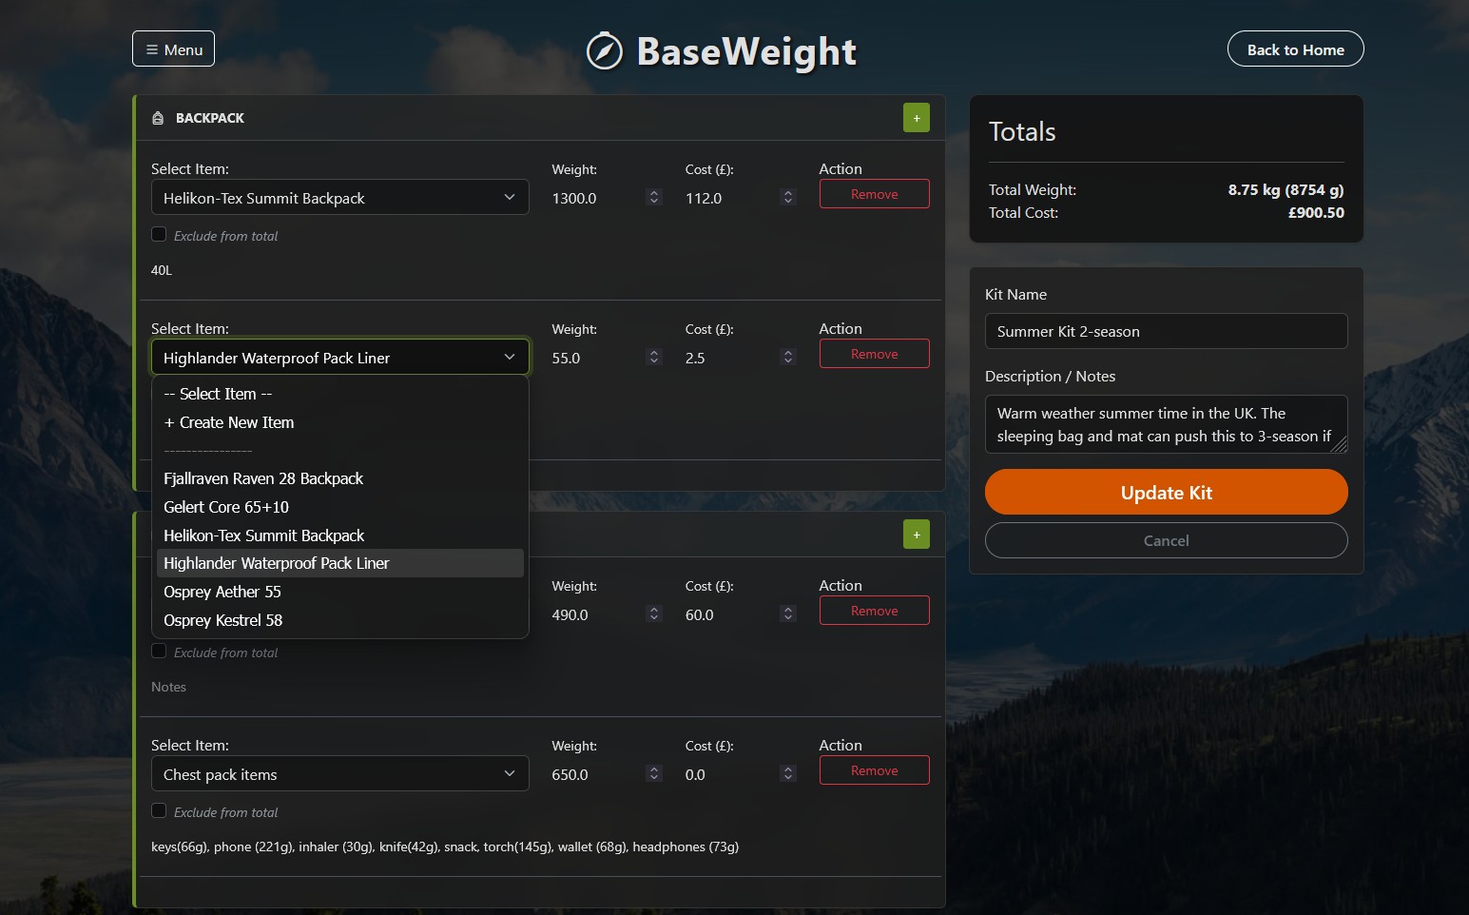Tick Exclude from total under Chest pack items

pos(159,811)
